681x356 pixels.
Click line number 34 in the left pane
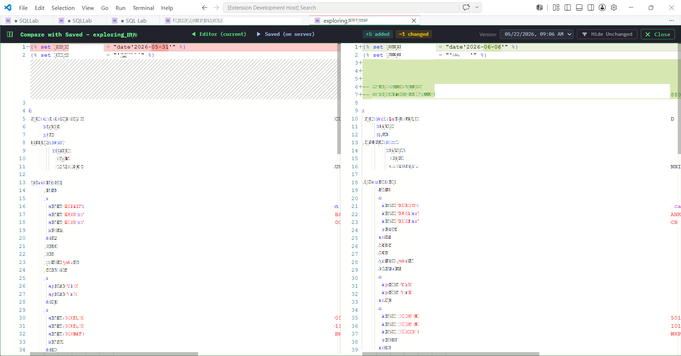click(22, 350)
